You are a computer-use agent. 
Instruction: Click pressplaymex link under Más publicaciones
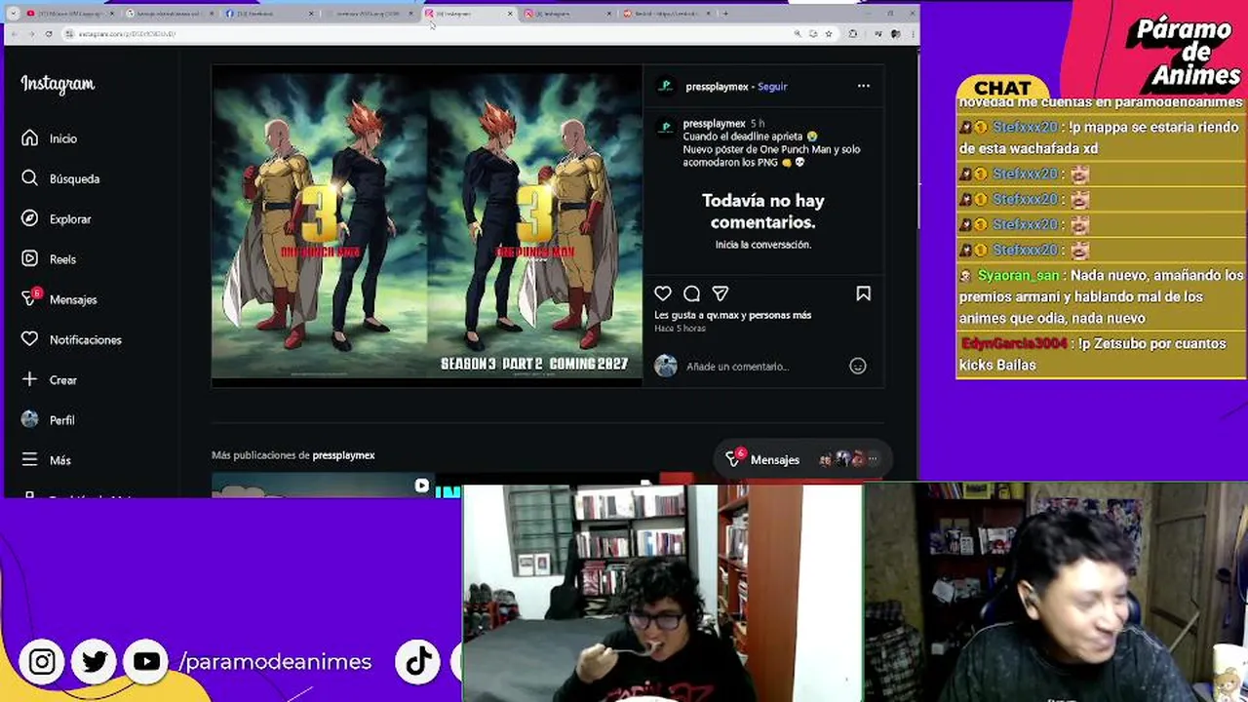[x=343, y=455]
